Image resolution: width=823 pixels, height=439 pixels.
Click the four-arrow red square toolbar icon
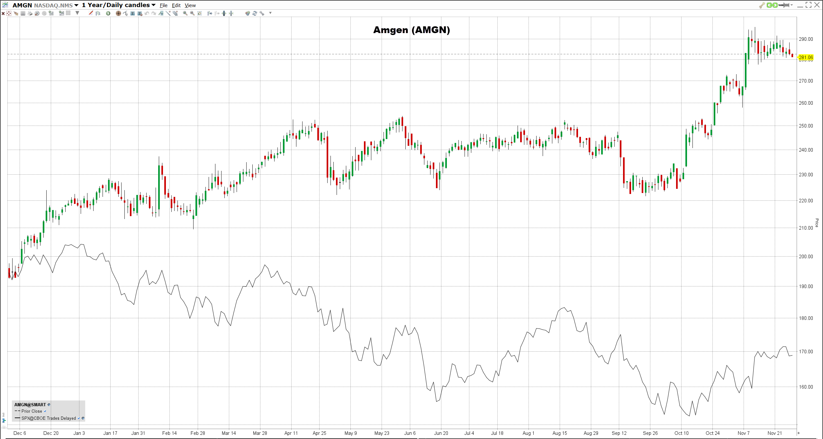point(9,13)
